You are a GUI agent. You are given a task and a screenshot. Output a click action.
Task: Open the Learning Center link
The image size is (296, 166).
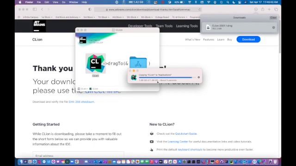tap(178, 142)
